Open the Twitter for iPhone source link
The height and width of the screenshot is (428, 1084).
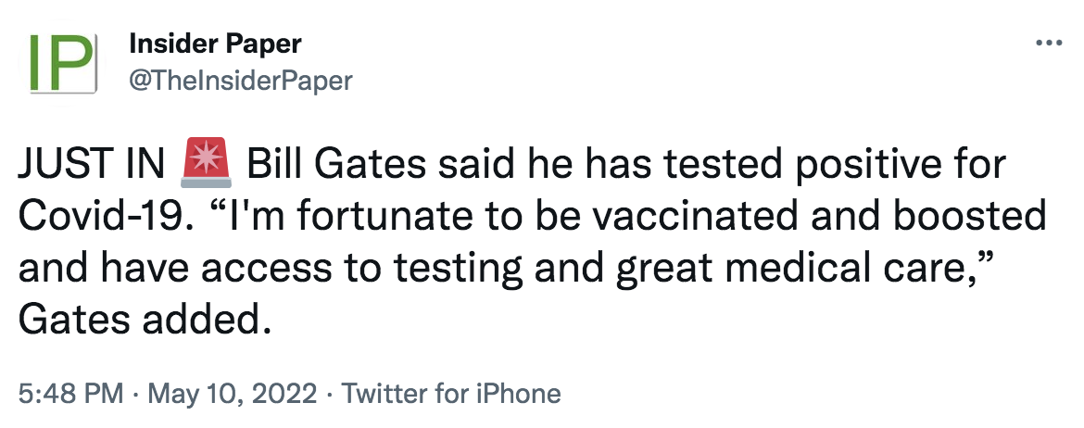click(x=451, y=394)
